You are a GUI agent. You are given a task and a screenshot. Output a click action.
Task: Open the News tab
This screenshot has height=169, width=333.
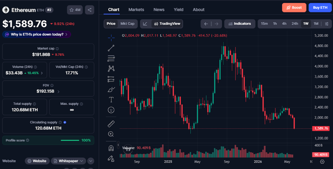[x=159, y=10]
